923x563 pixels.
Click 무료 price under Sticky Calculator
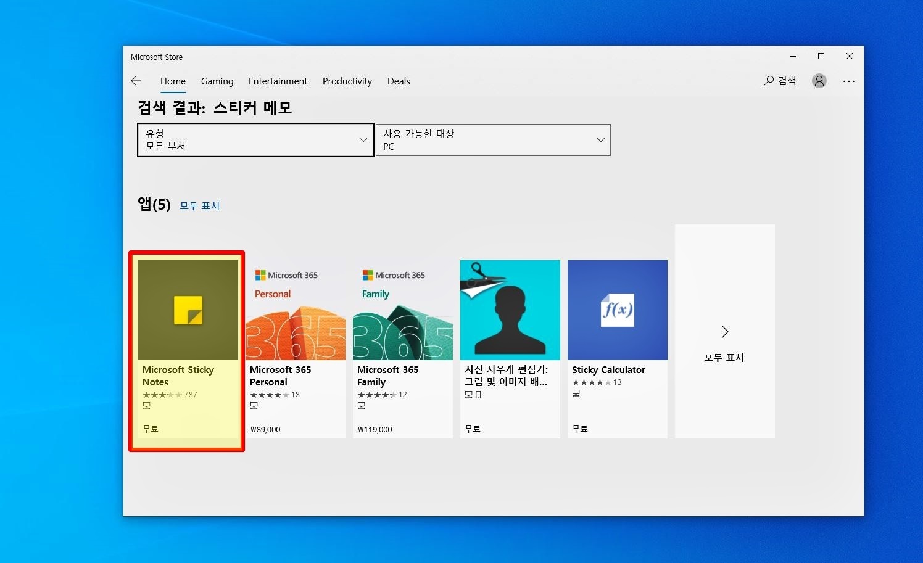click(x=580, y=429)
